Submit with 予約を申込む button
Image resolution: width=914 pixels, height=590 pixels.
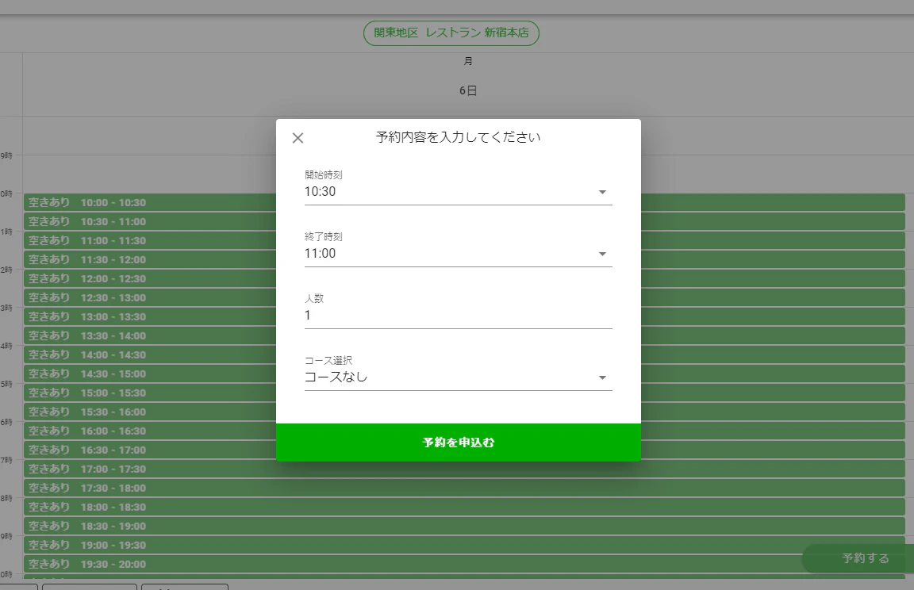tap(458, 442)
